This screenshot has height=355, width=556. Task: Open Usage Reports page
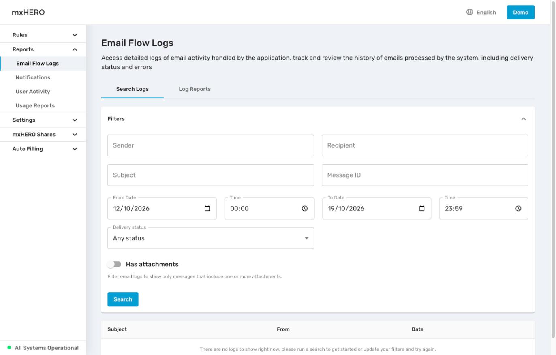(x=43, y=106)
